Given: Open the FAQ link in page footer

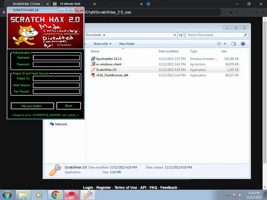Looking at the screenshot, I should click(153, 187).
